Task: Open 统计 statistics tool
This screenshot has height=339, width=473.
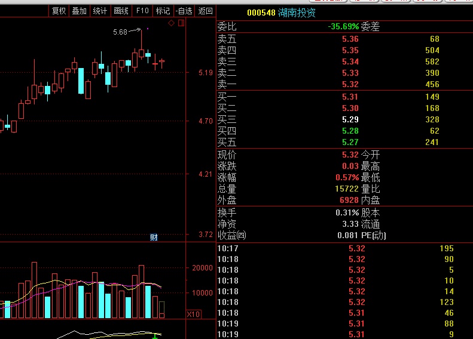Action: [100, 11]
